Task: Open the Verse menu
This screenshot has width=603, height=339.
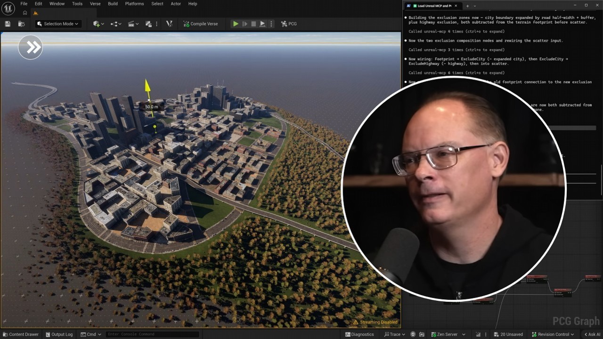Action: (95, 4)
